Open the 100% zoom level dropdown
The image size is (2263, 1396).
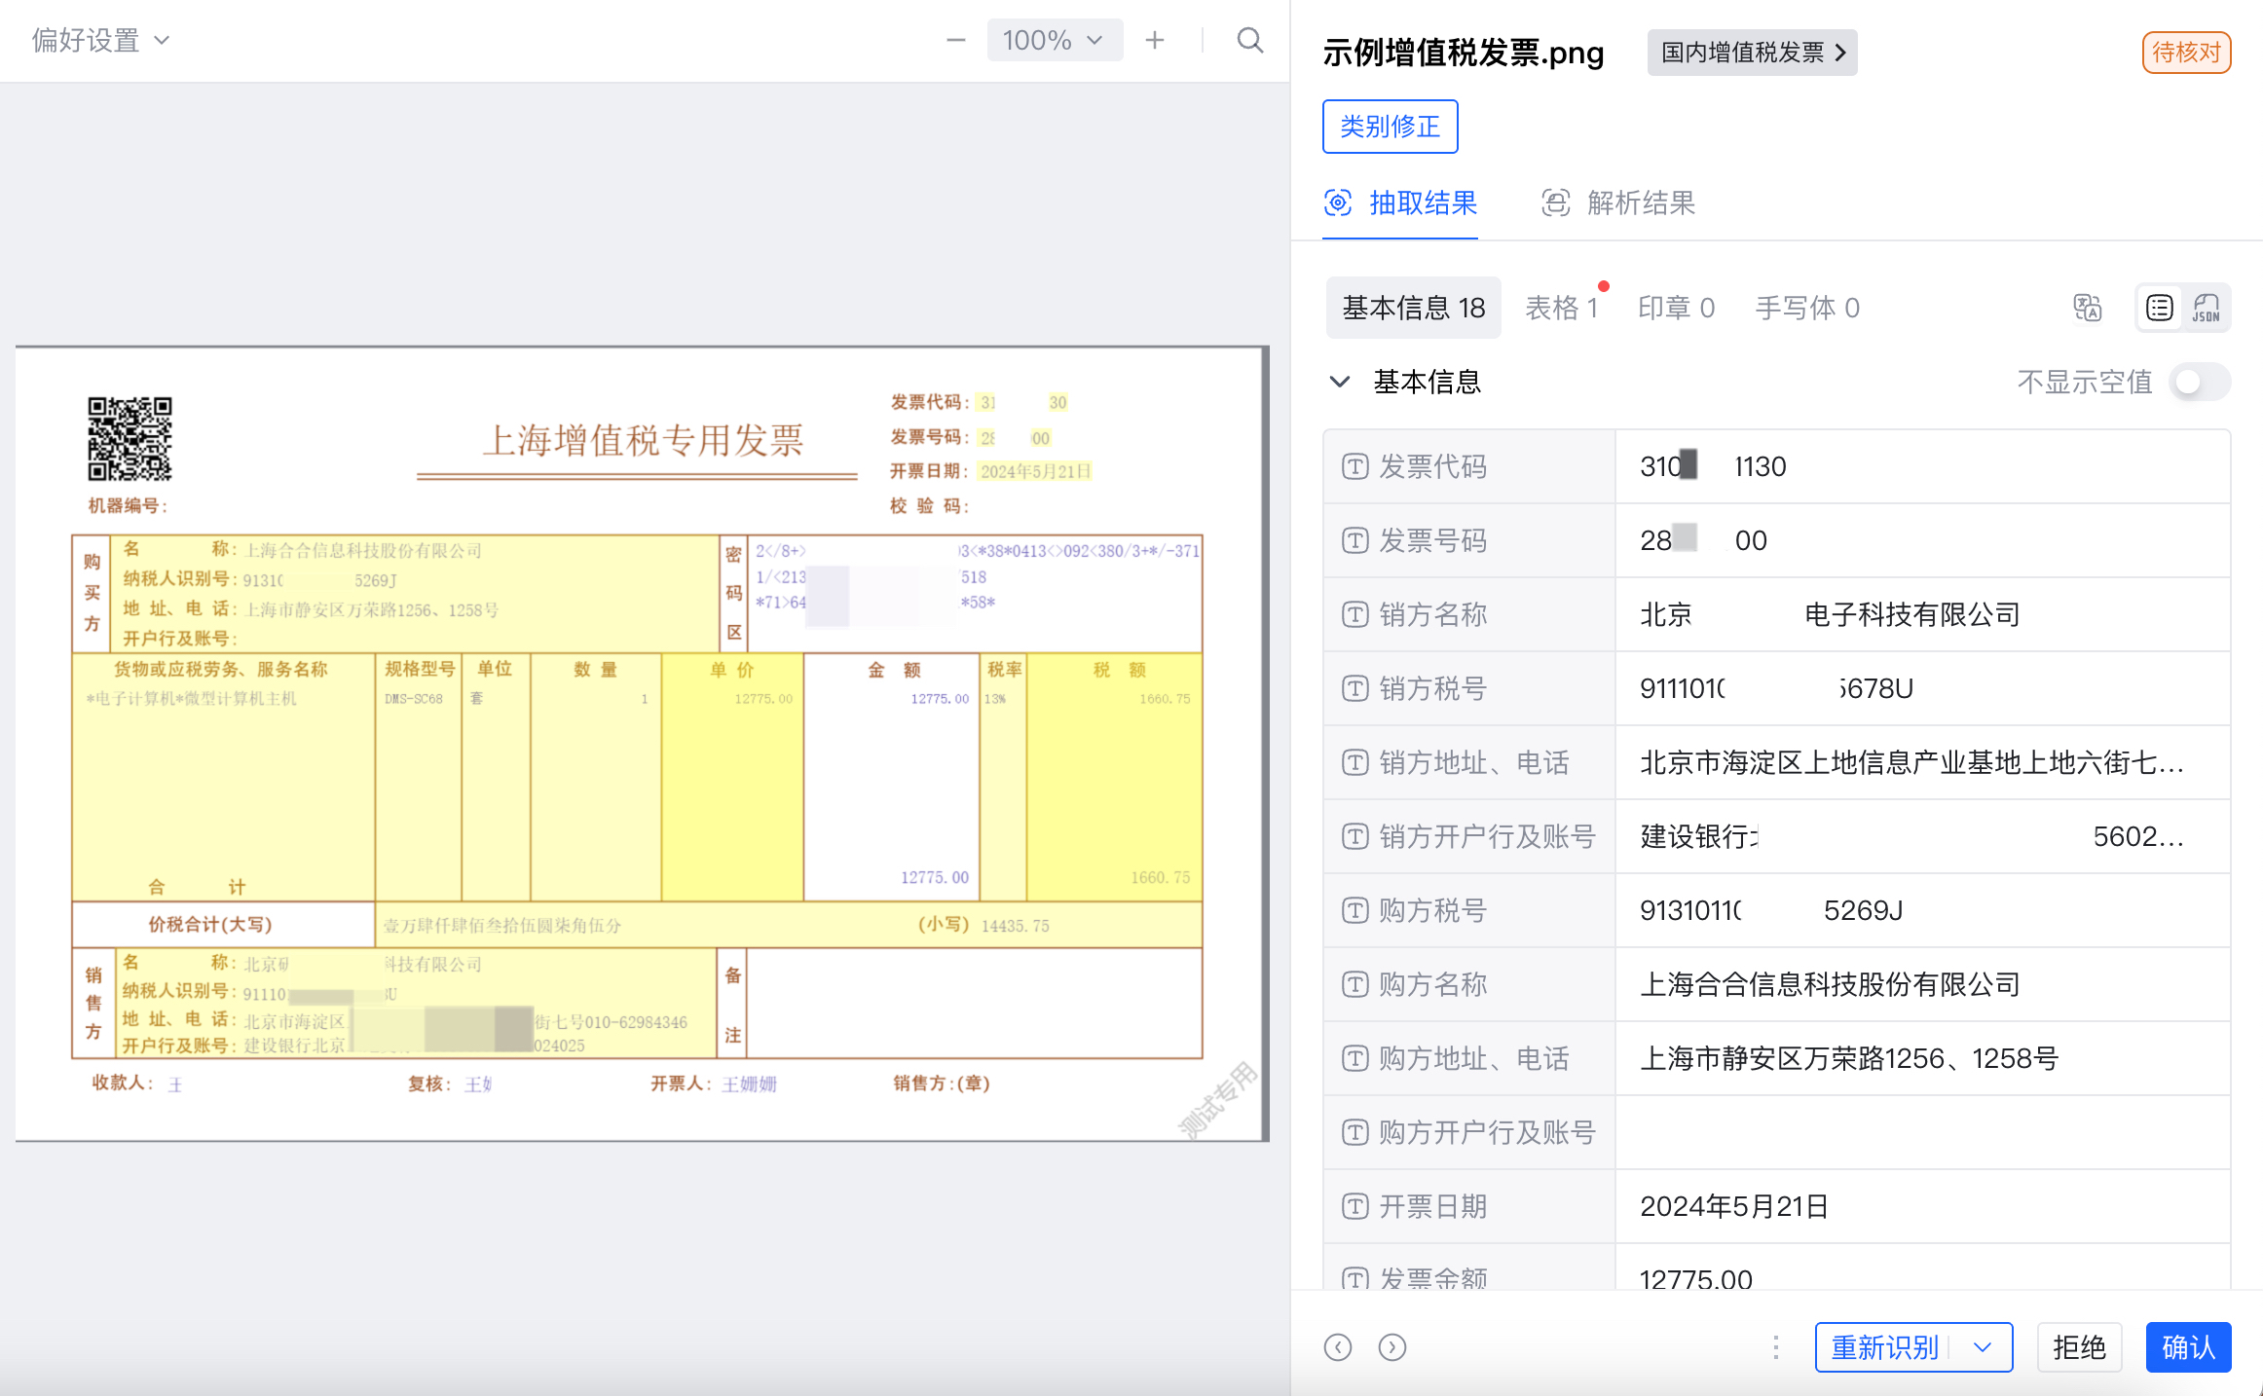click(x=1054, y=40)
